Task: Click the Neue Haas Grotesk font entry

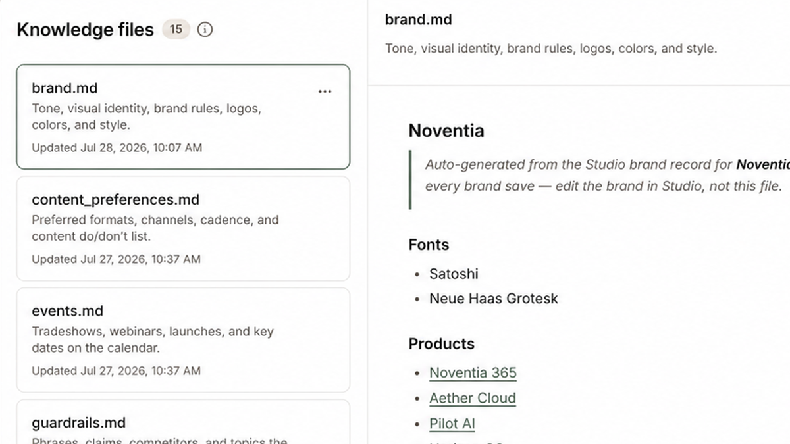Action: tap(493, 299)
